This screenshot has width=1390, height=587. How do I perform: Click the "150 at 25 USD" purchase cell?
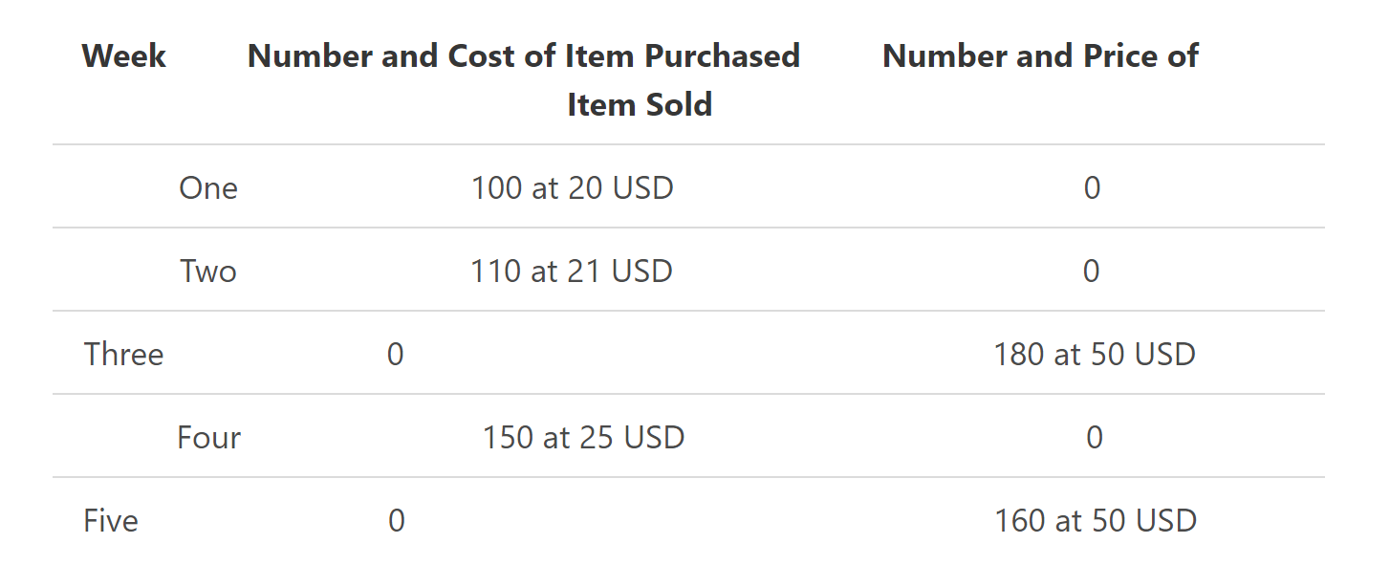pyautogui.click(x=583, y=438)
